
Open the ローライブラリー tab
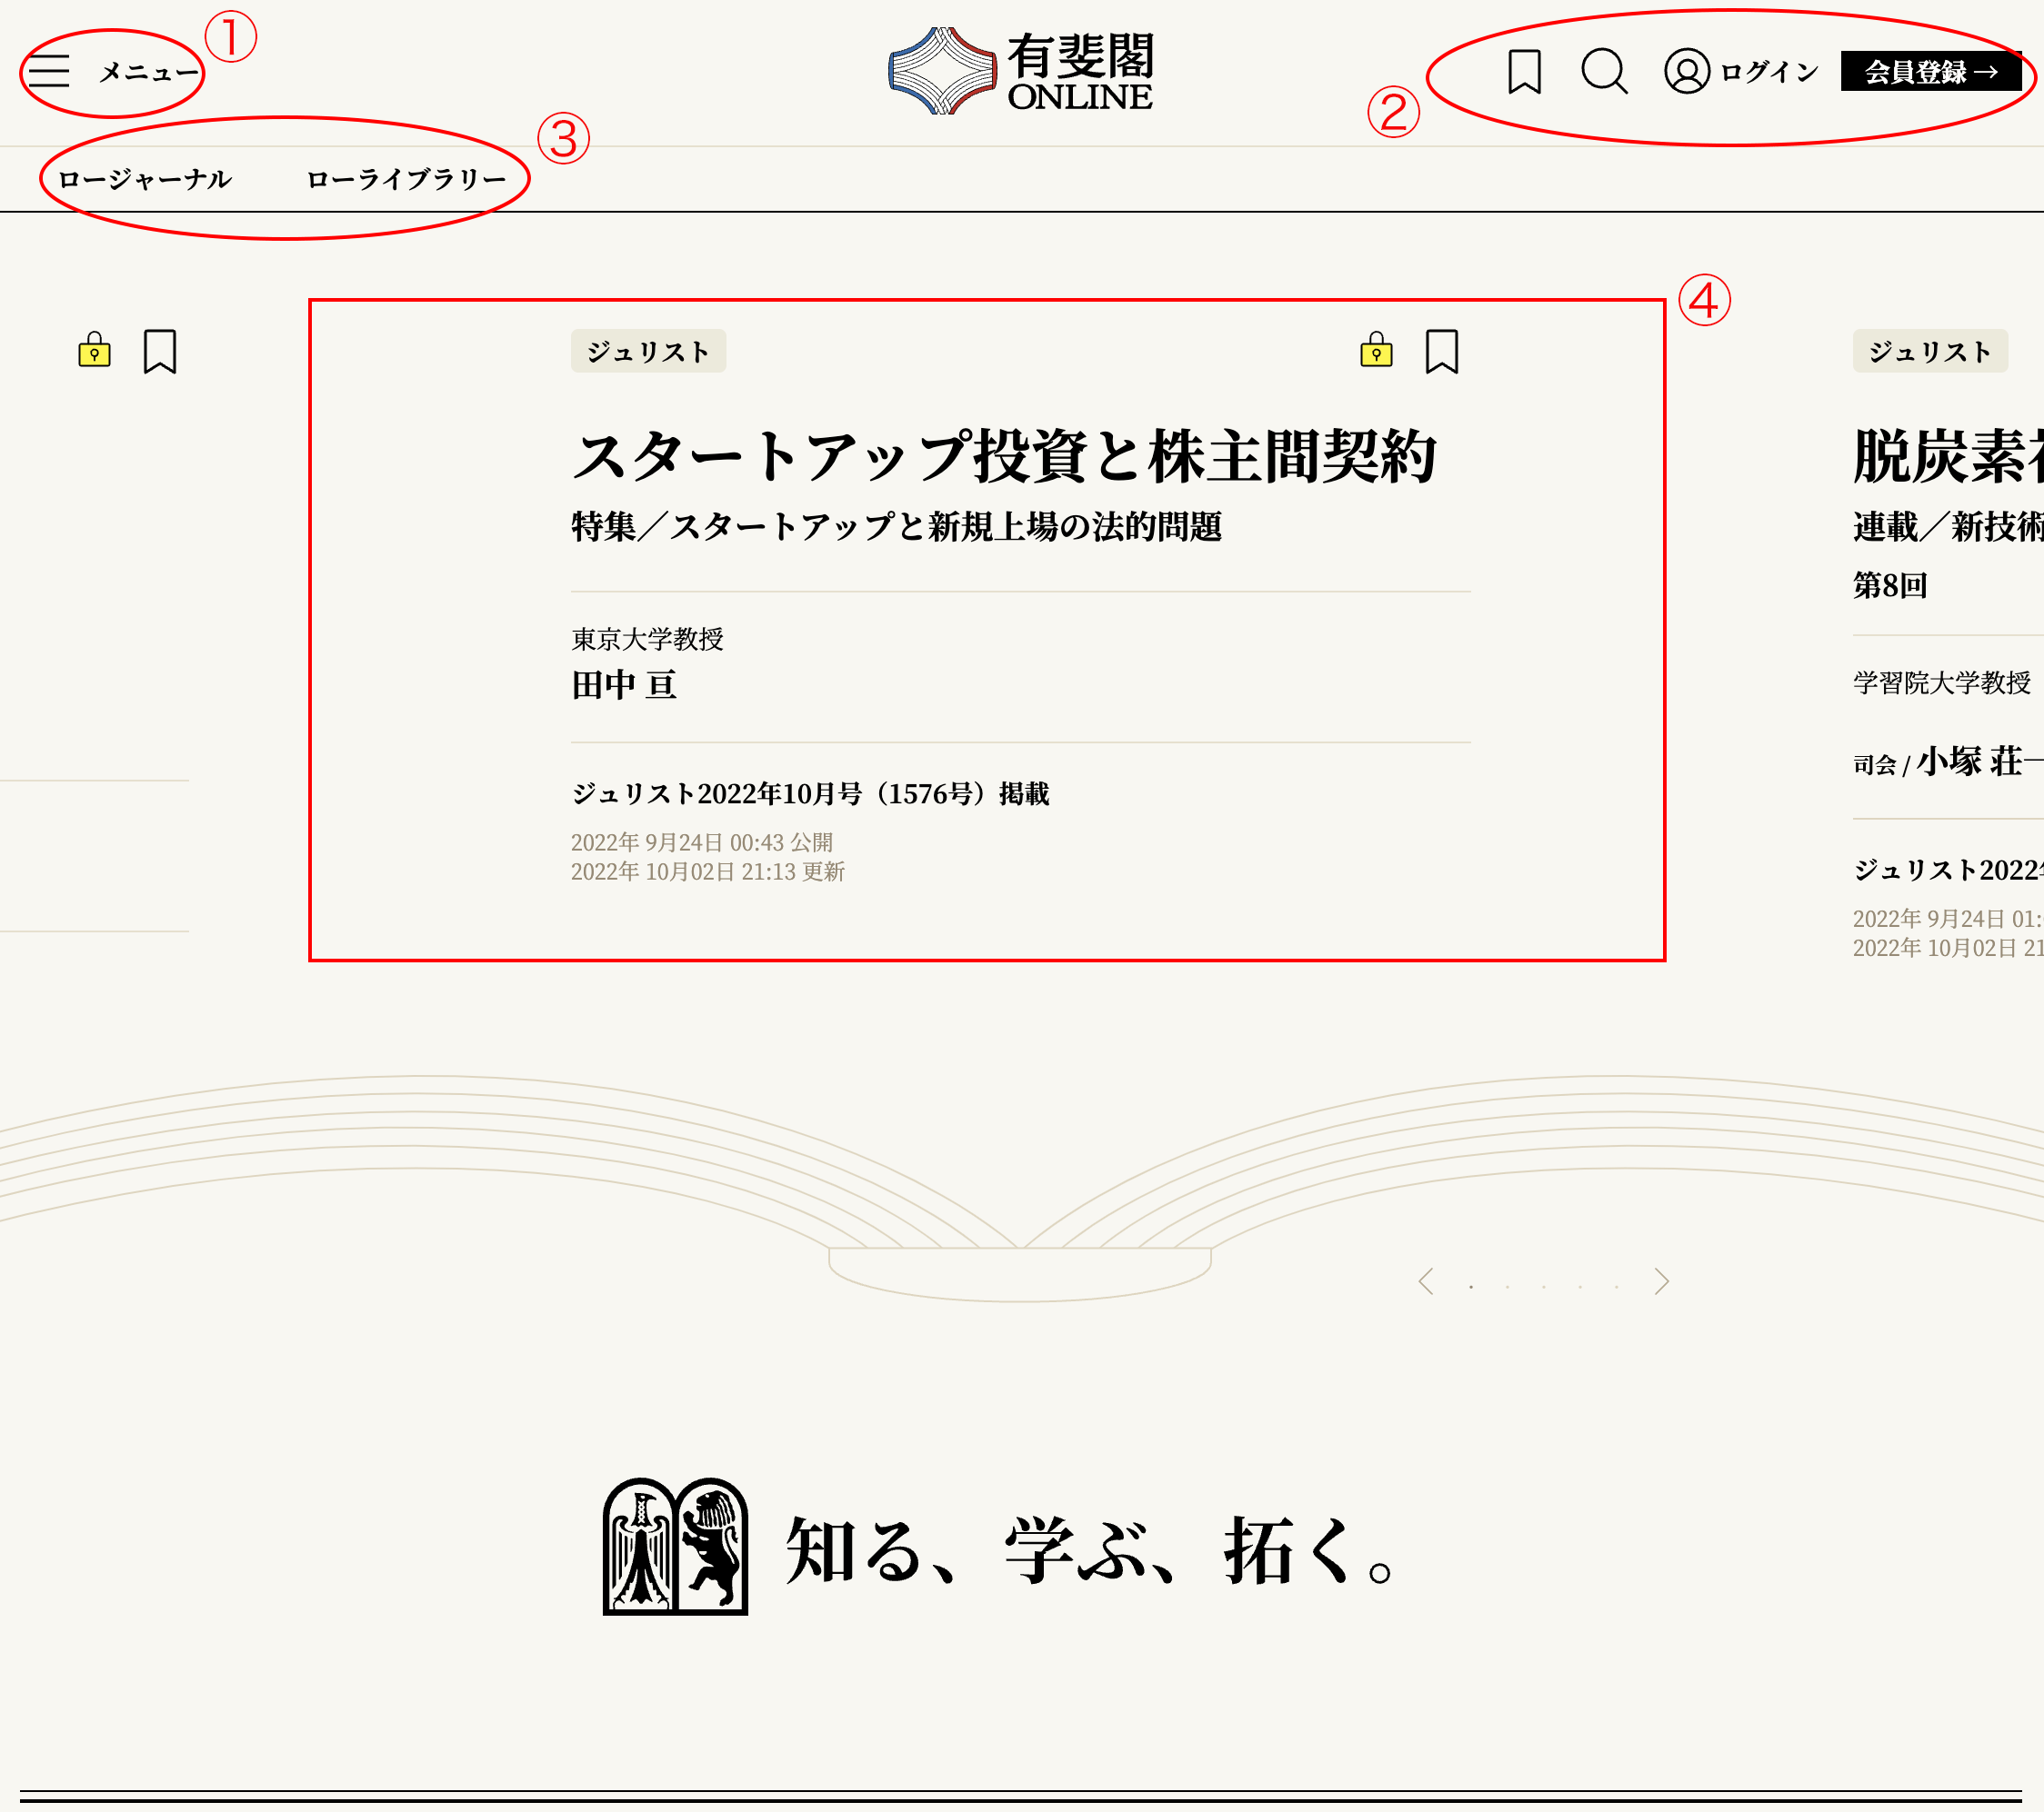406,180
